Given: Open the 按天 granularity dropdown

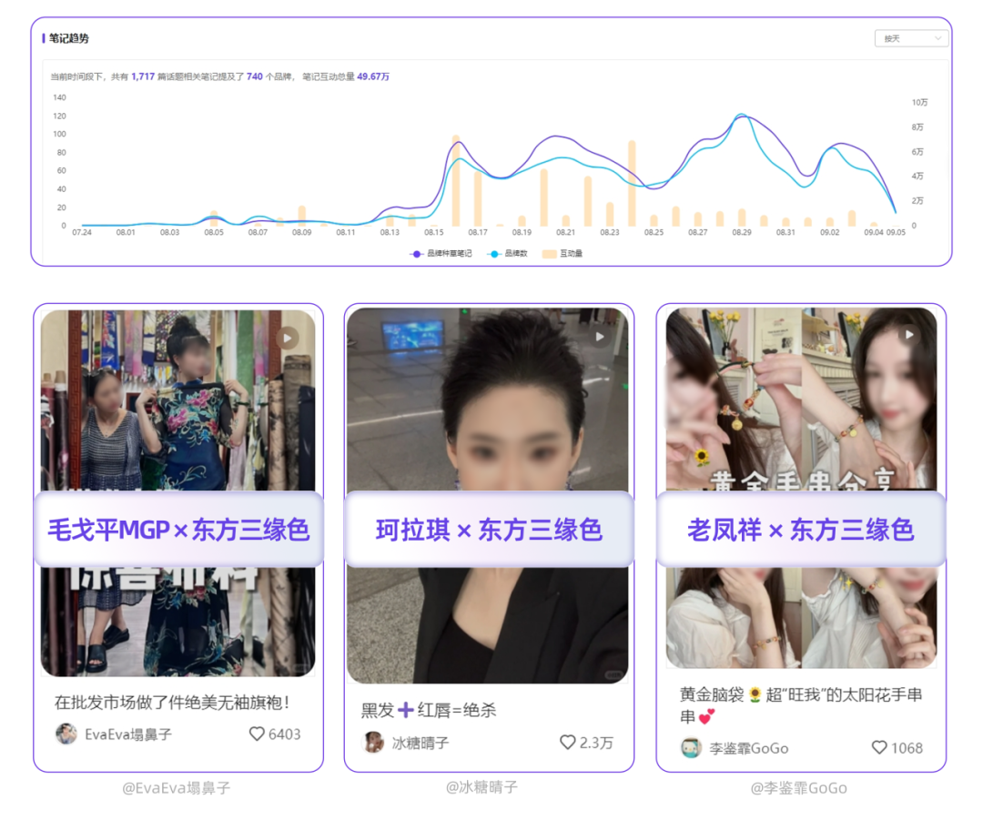Looking at the screenshot, I should [911, 38].
